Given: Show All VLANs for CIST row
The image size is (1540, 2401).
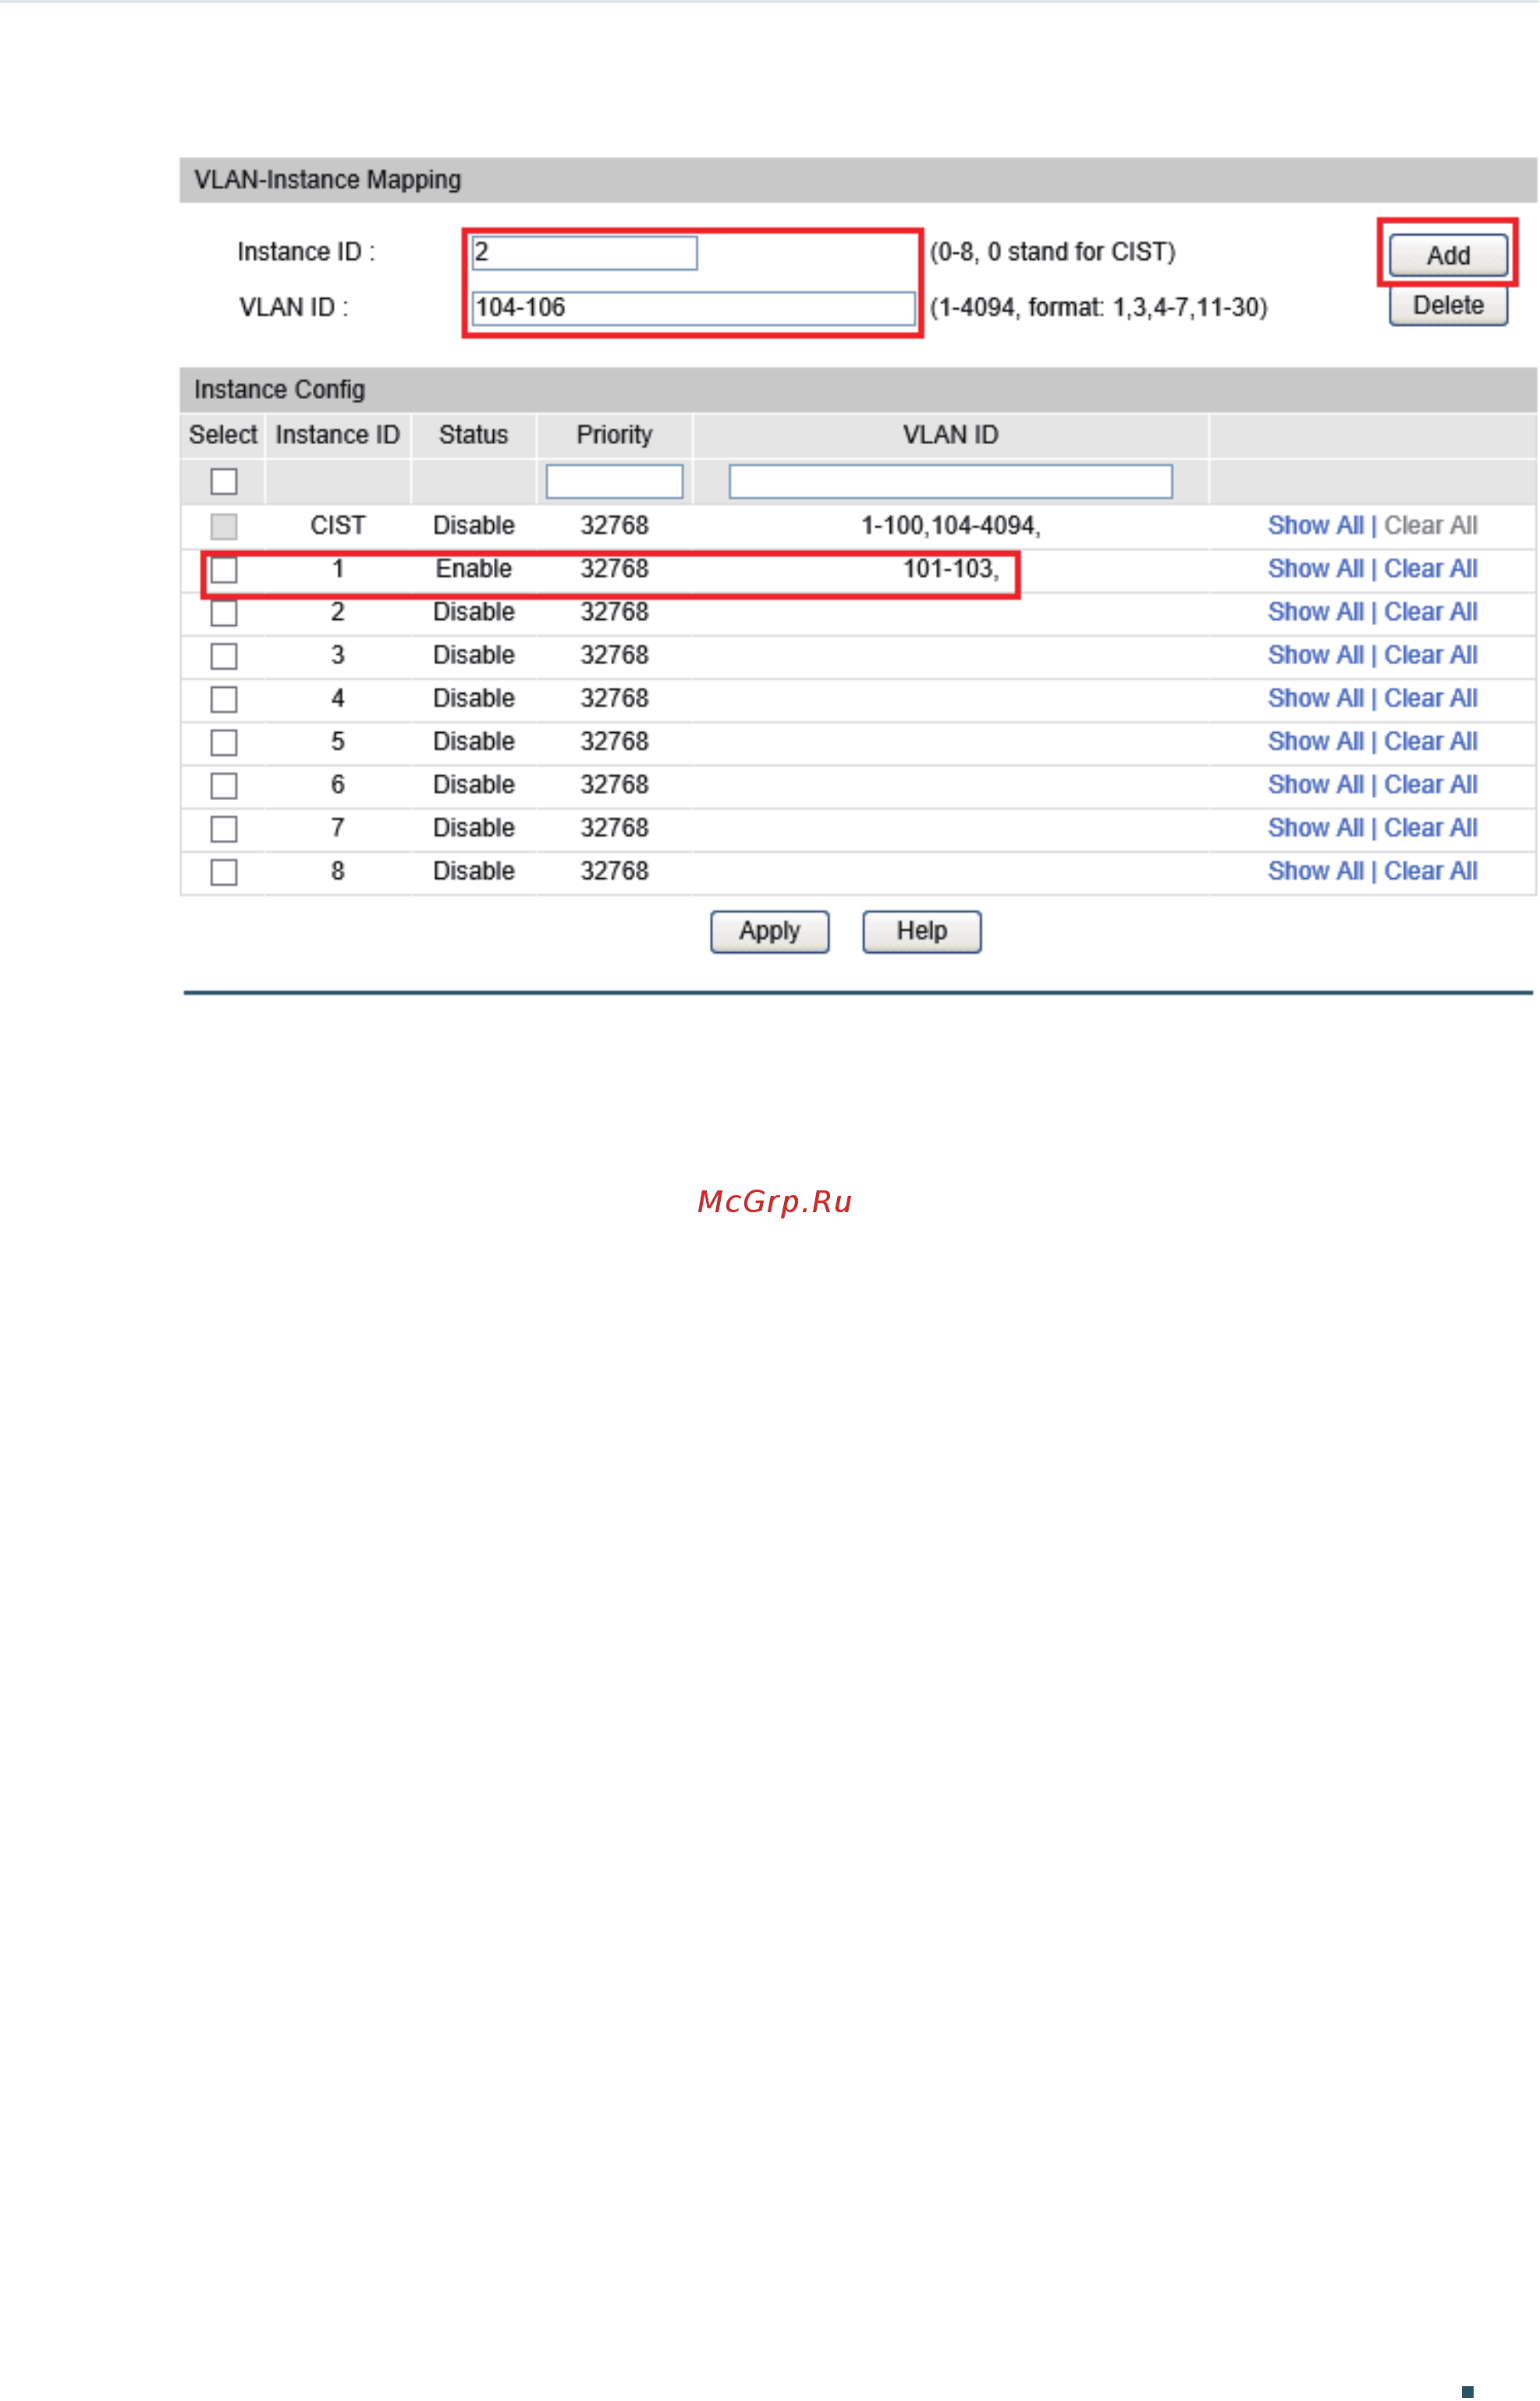Looking at the screenshot, I should point(1315,525).
